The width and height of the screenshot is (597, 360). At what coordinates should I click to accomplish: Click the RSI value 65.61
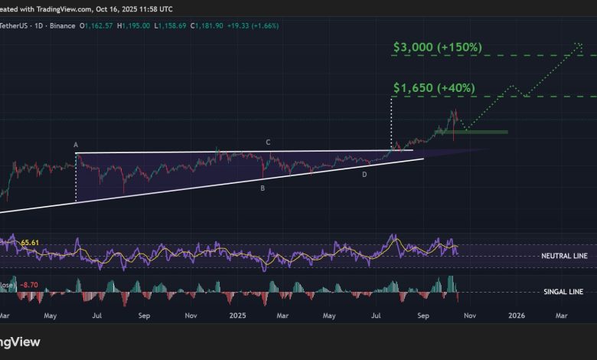pos(31,241)
